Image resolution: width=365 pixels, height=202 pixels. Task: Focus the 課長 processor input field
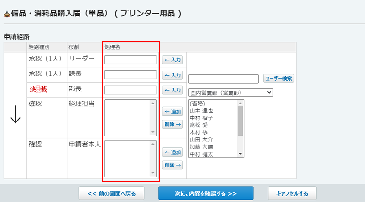coord(130,75)
